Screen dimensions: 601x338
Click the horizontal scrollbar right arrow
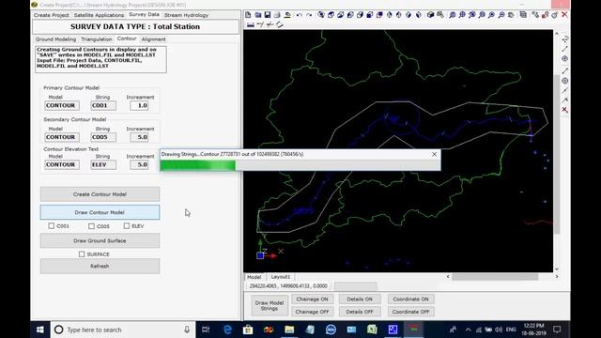click(x=557, y=276)
